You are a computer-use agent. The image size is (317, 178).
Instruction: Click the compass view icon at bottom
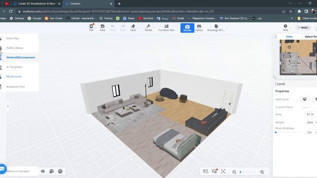60,172
